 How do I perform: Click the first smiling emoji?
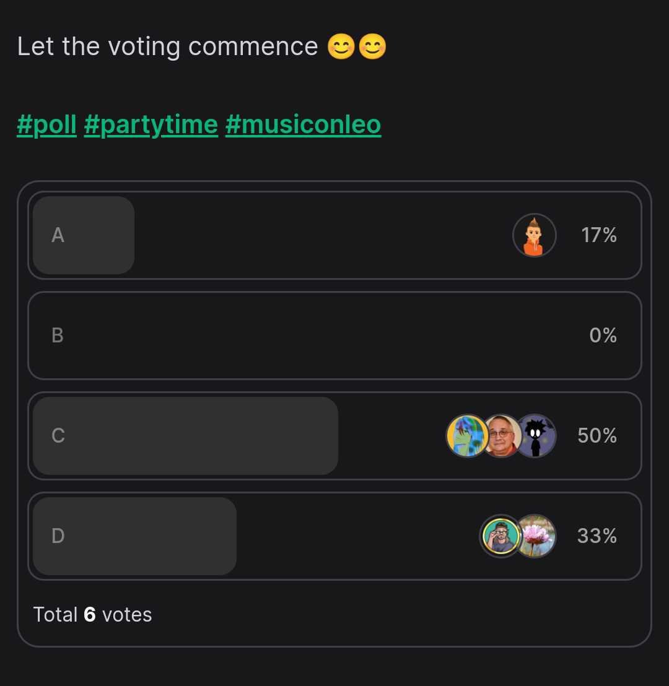[341, 46]
